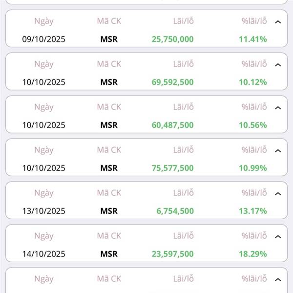
Task: Collapse the 09/10/2025 MSR record chevron
Action: click(278, 22)
